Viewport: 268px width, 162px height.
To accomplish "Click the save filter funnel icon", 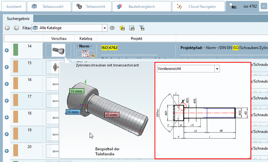I will (142, 28).
